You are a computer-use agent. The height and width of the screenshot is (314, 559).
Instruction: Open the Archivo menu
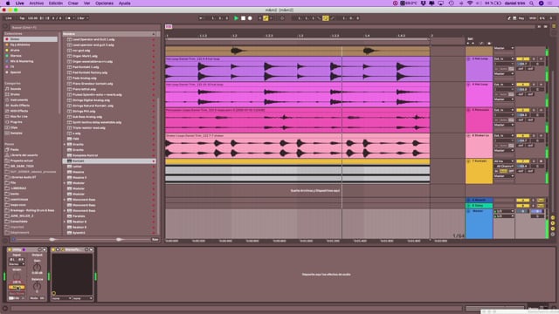tap(37, 3)
